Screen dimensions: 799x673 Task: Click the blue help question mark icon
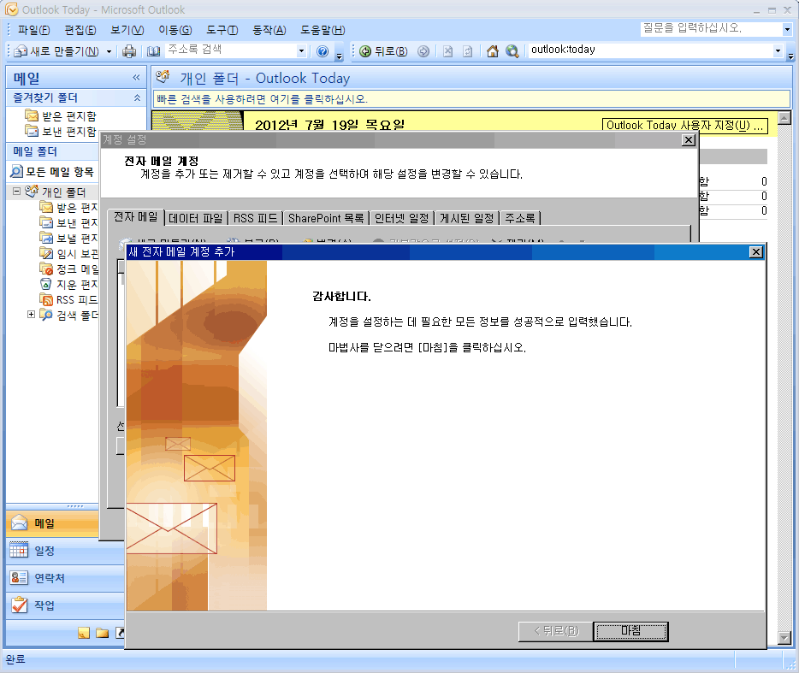coord(323,51)
